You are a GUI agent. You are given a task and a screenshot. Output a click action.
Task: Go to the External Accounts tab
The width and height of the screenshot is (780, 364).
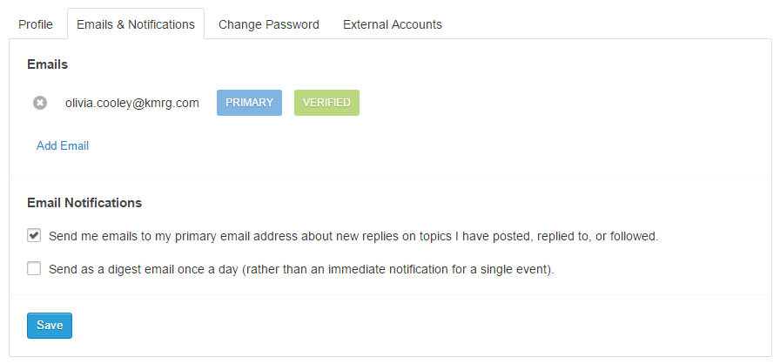coord(392,24)
